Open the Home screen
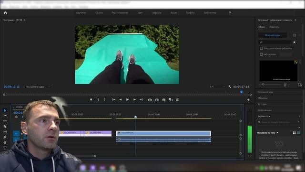 point(5,13)
